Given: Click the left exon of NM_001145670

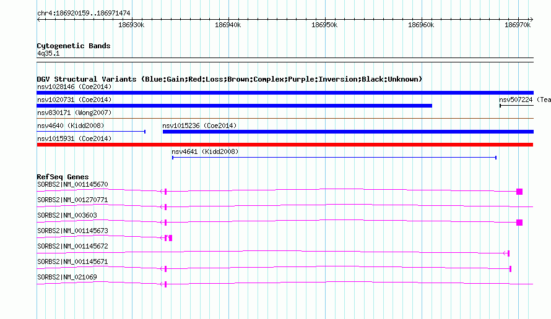Looking at the screenshot, I should click(165, 192).
